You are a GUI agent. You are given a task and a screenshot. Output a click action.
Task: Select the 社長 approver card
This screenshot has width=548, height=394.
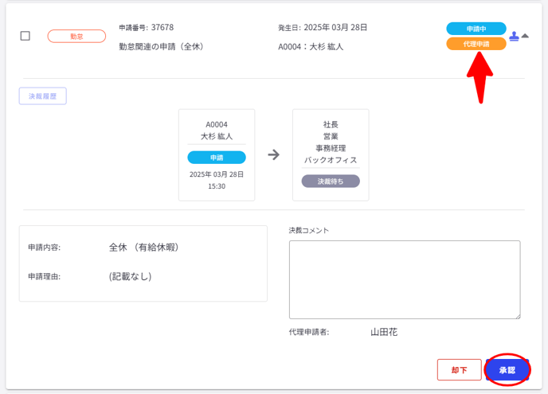pos(331,154)
